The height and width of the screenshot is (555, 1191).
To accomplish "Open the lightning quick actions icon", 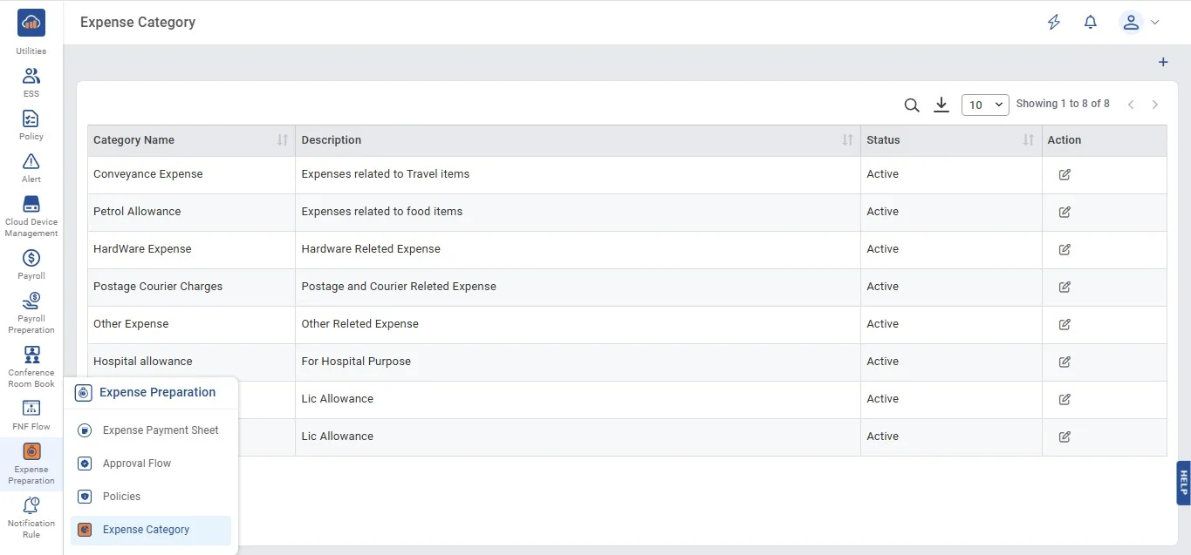I will (x=1053, y=23).
